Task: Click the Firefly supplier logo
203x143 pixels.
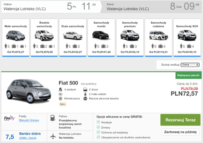Action: tap(10, 118)
